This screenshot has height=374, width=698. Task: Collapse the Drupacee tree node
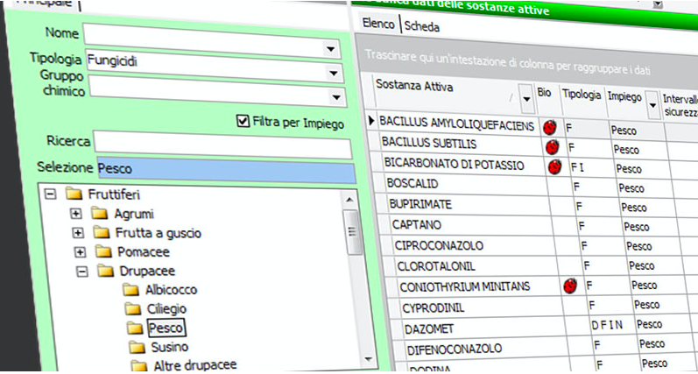81,272
